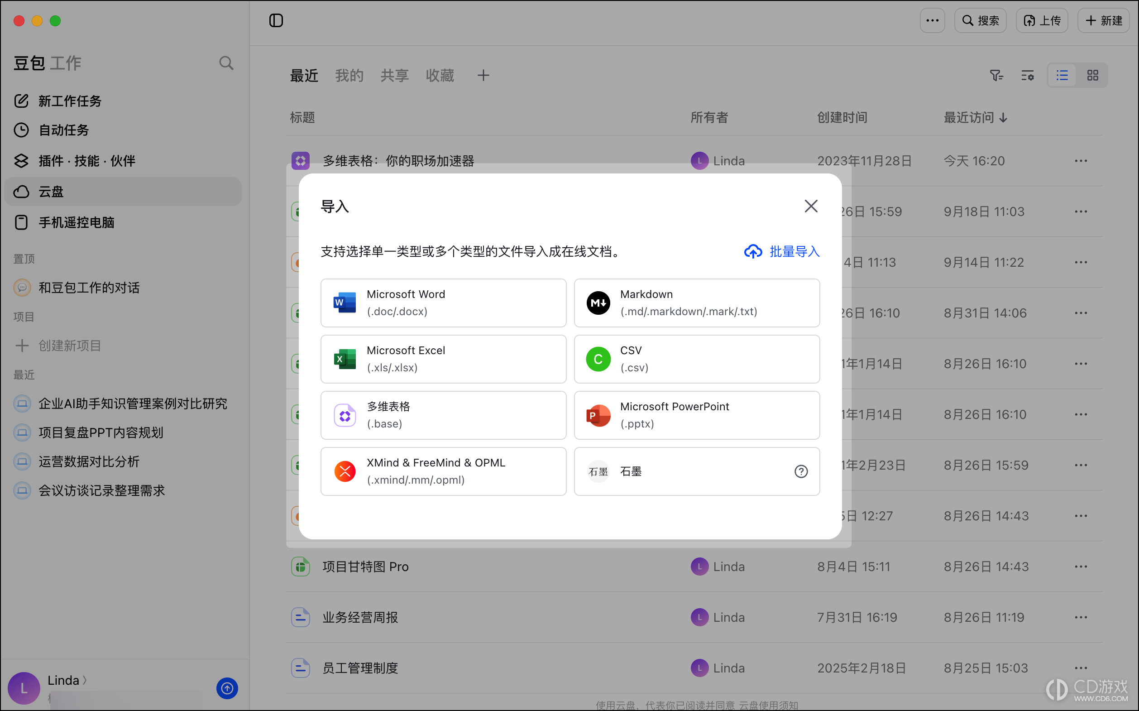The image size is (1139, 711).
Task: Open more menu for 多维表格 row
Action: click(x=1081, y=161)
